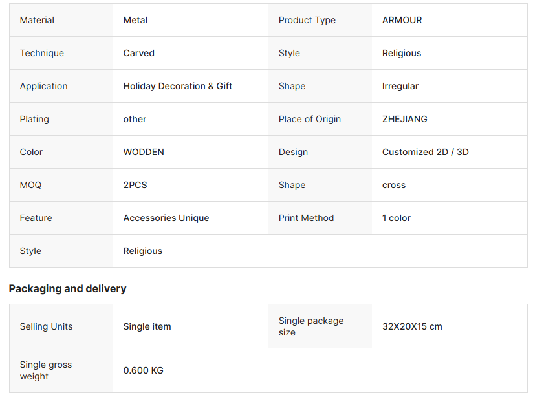The height and width of the screenshot is (393, 544).
Task: Select the 1 color print value
Action: click(396, 218)
